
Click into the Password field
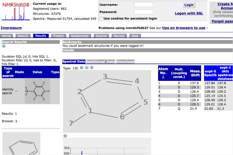pyautogui.click(x=143, y=12)
